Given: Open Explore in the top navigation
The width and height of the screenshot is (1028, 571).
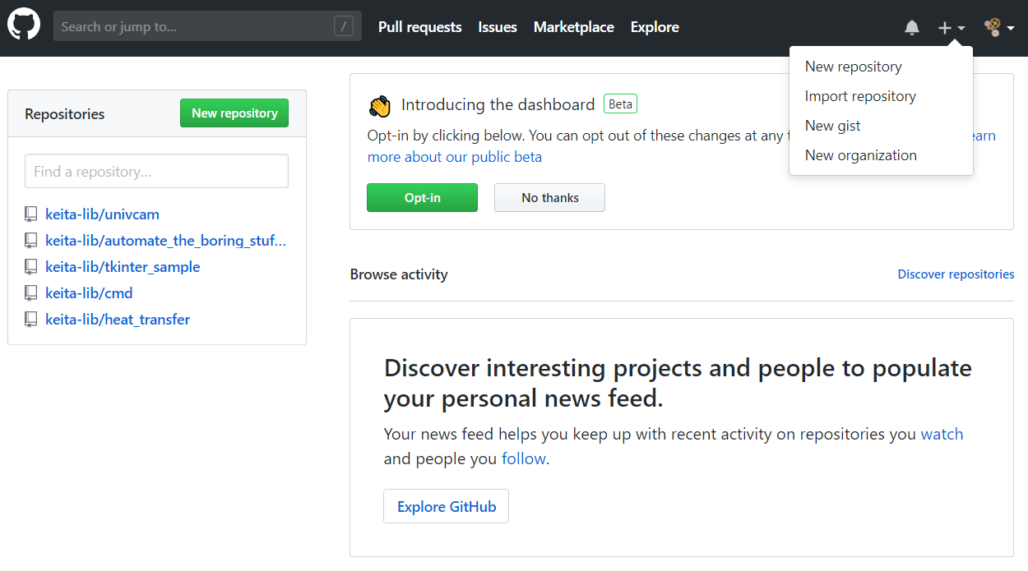Looking at the screenshot, I should 655,27.
